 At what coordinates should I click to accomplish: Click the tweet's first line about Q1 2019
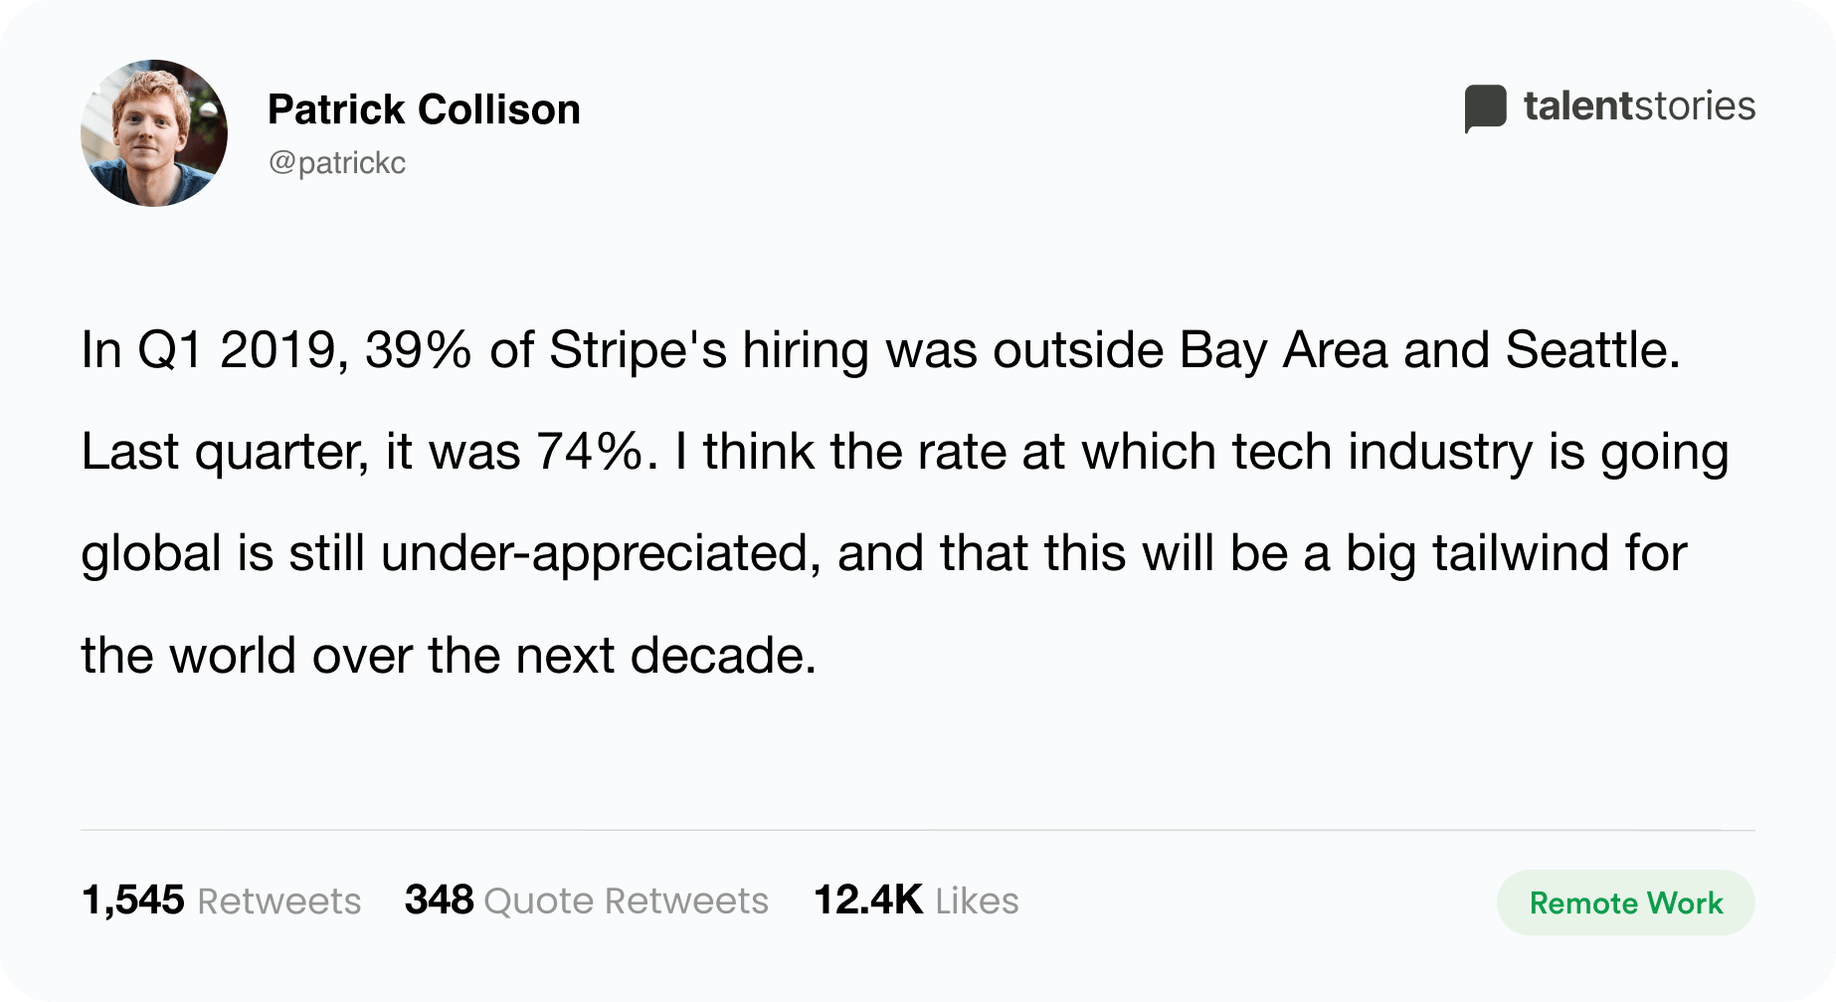tap(880, 350)
